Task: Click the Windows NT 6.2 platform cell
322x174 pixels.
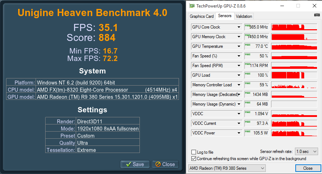Action: (x=107, y=82)
